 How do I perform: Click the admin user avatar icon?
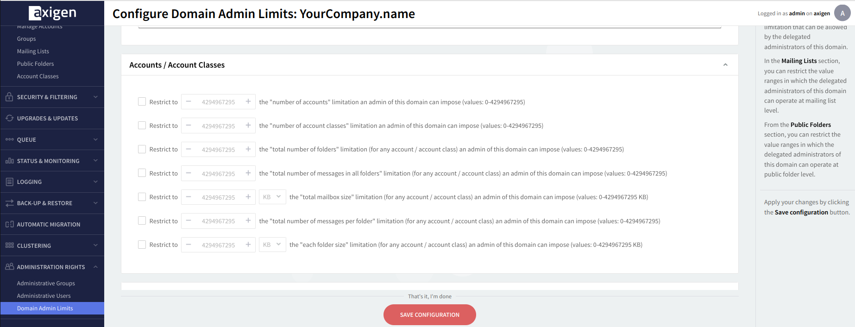pyautogui.click(x=842, y=13)
